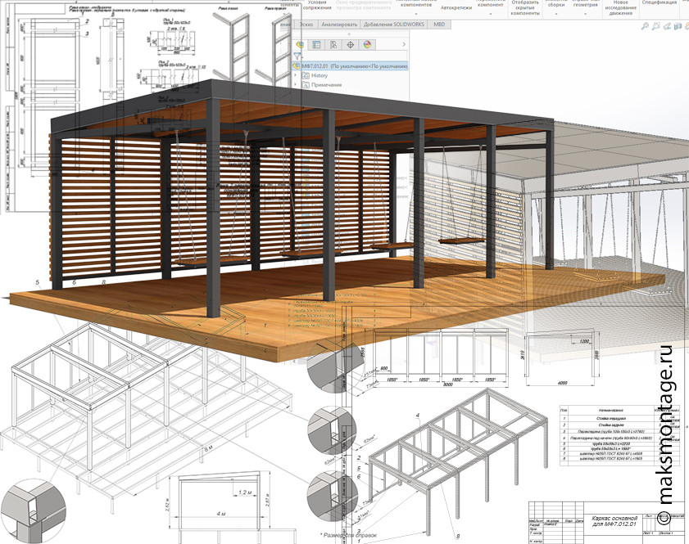Image resolution: width=689 pixels, height=544 pixels.
Task: Open the ConfigurationManager tab icon
Action: pos(333,44)
